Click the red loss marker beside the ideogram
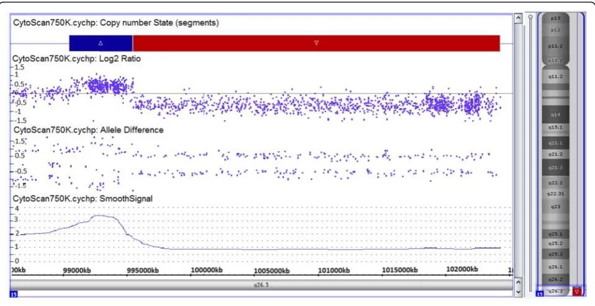 pyautogui.click(x=577, y=291)
